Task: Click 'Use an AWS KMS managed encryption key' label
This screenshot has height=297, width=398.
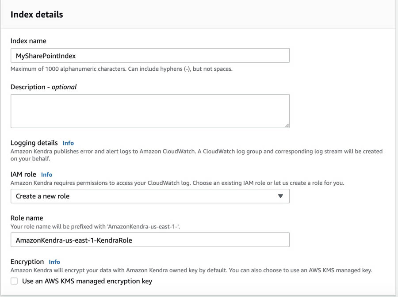Action: 87,281
